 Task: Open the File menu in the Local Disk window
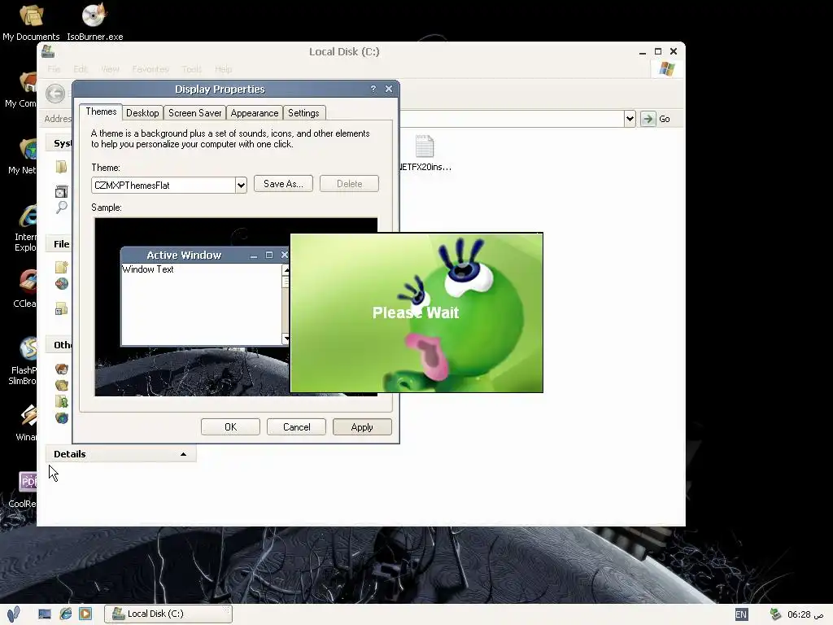click(x=54, y=69)
